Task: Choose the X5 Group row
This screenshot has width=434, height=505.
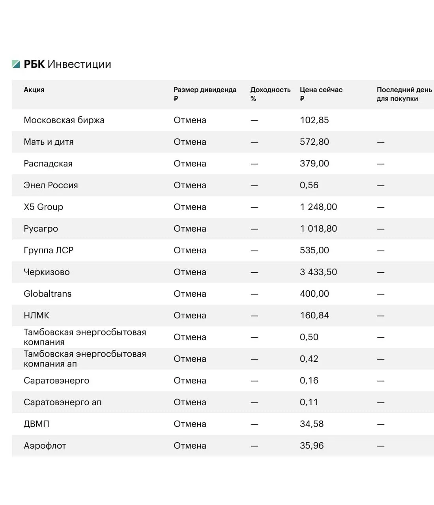Action: coord(223,207)
